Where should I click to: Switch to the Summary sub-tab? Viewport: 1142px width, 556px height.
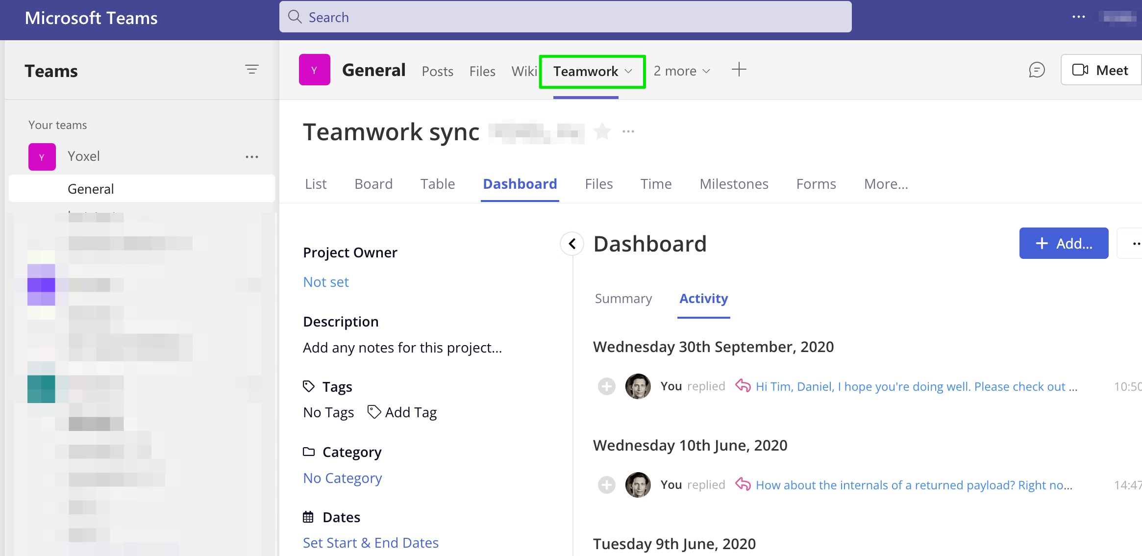[623, 299]
